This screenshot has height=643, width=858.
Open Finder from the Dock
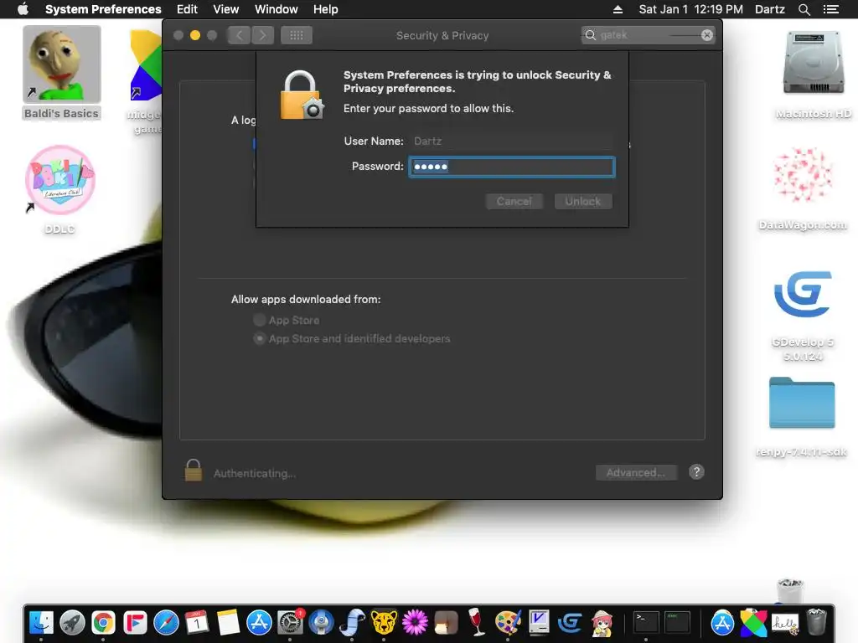click(41, 622)
